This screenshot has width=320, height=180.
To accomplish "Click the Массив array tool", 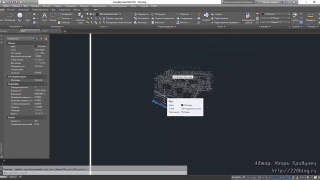I will (x=182, y=22).
